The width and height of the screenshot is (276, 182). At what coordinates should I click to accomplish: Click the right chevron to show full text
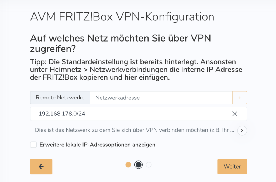pos(242,131)
